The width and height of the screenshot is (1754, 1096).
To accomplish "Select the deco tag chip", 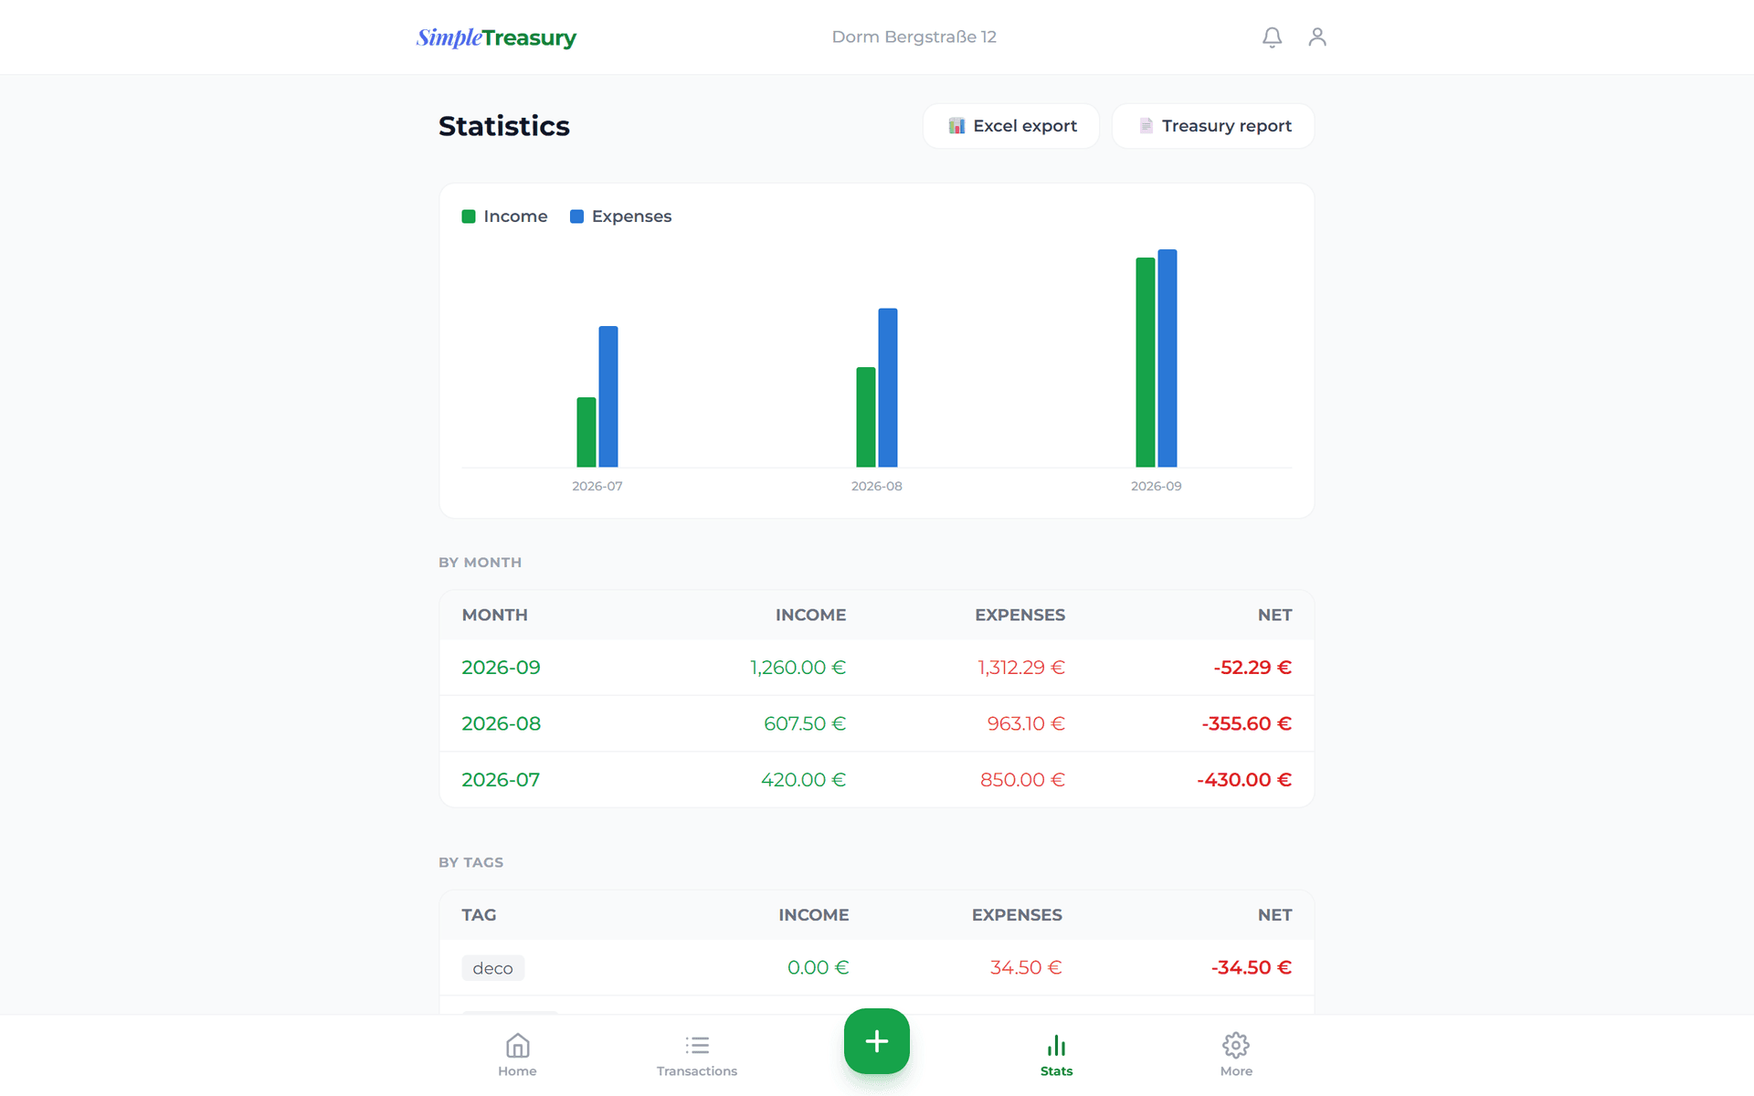I will (493, 968).
